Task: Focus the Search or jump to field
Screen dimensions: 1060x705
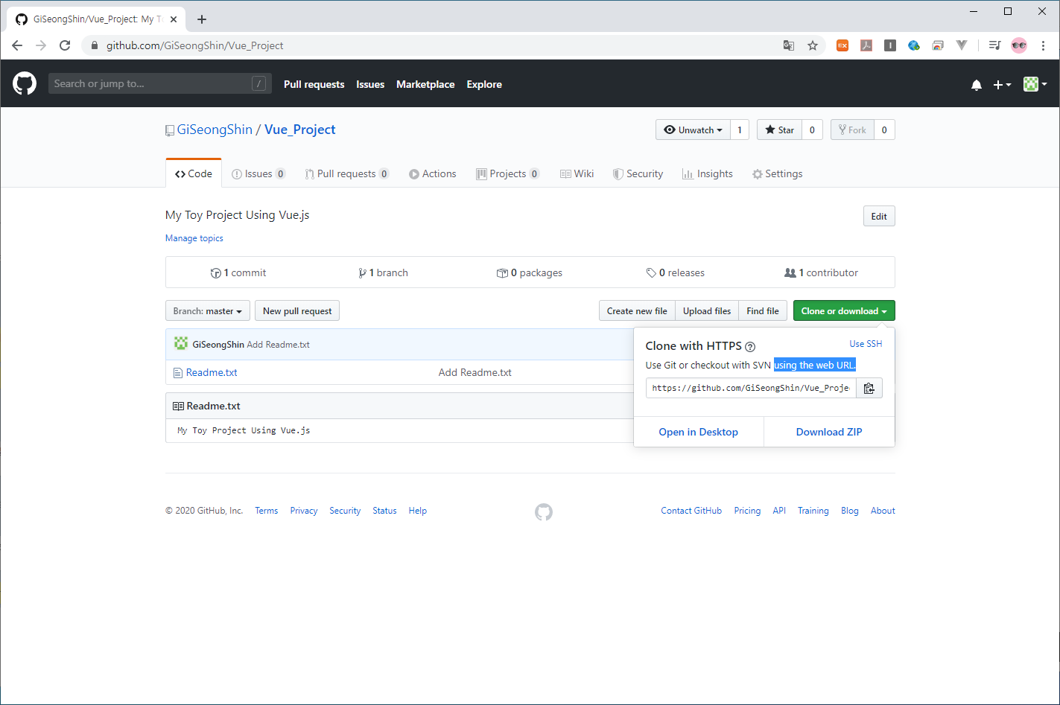Action: 160,83
